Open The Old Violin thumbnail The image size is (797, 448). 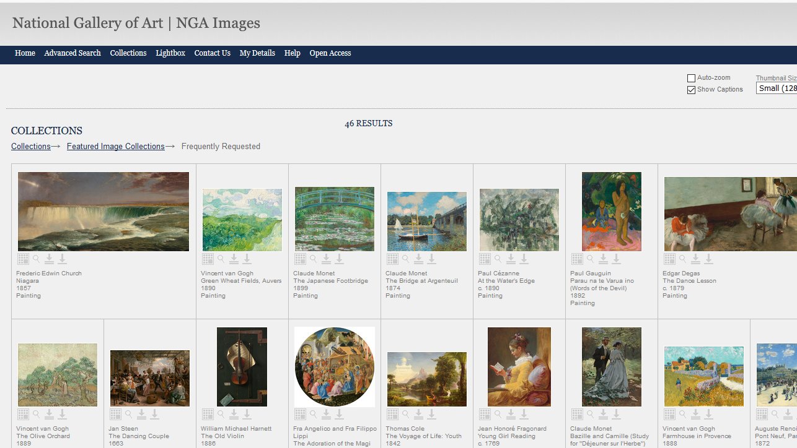click(x=242, y=367)
